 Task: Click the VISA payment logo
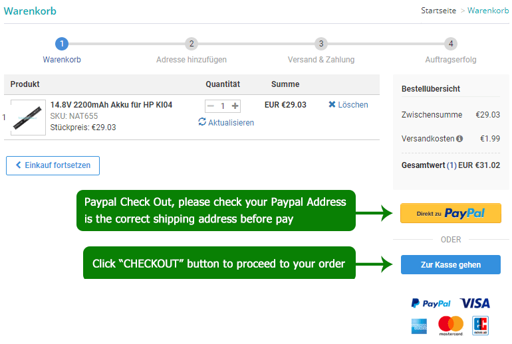(x=475, y=303)
